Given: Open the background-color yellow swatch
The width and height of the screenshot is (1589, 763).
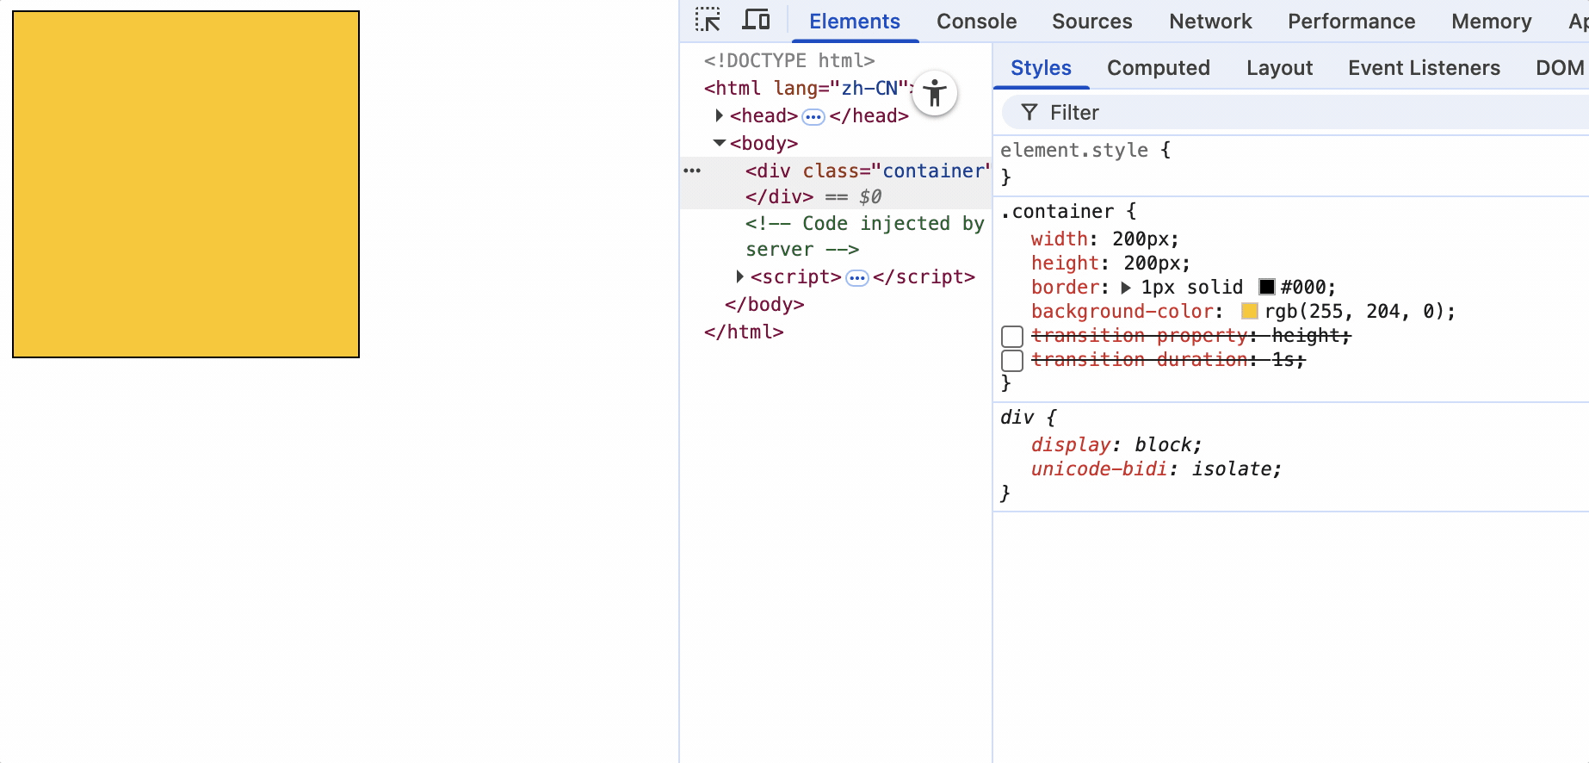Looking at the screenshot, I should coord(1250,311).
